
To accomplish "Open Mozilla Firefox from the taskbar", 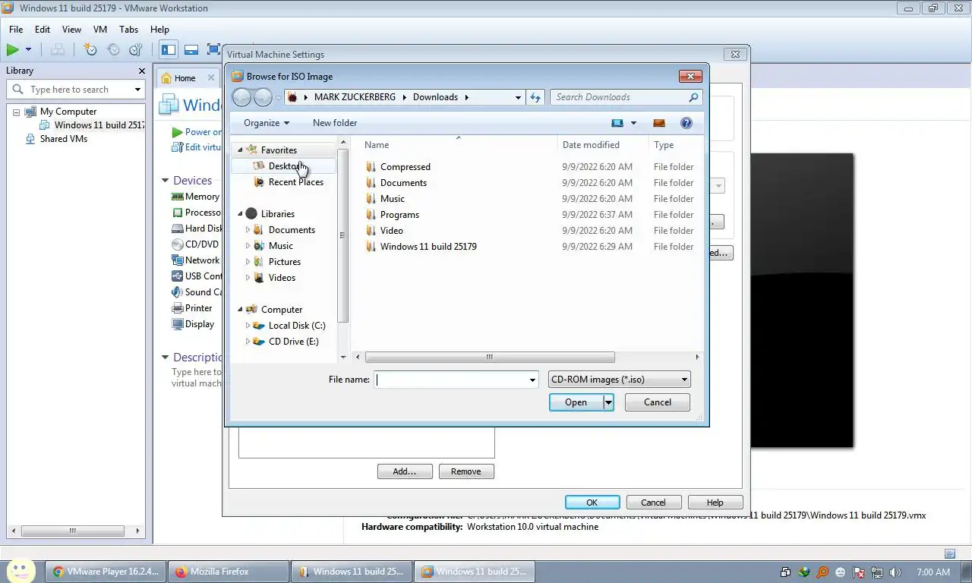I will click(x=229, y=572).
